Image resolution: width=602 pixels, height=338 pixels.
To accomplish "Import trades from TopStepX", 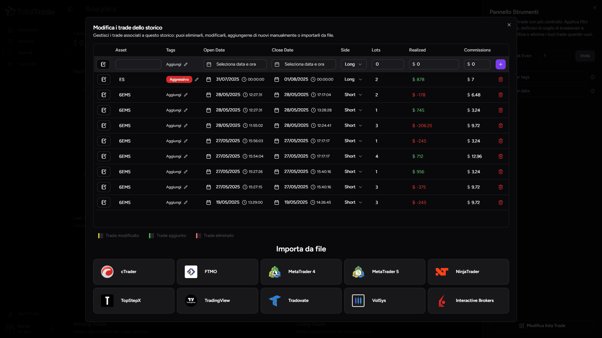I will pyautogui.click(x=134, y=301).
